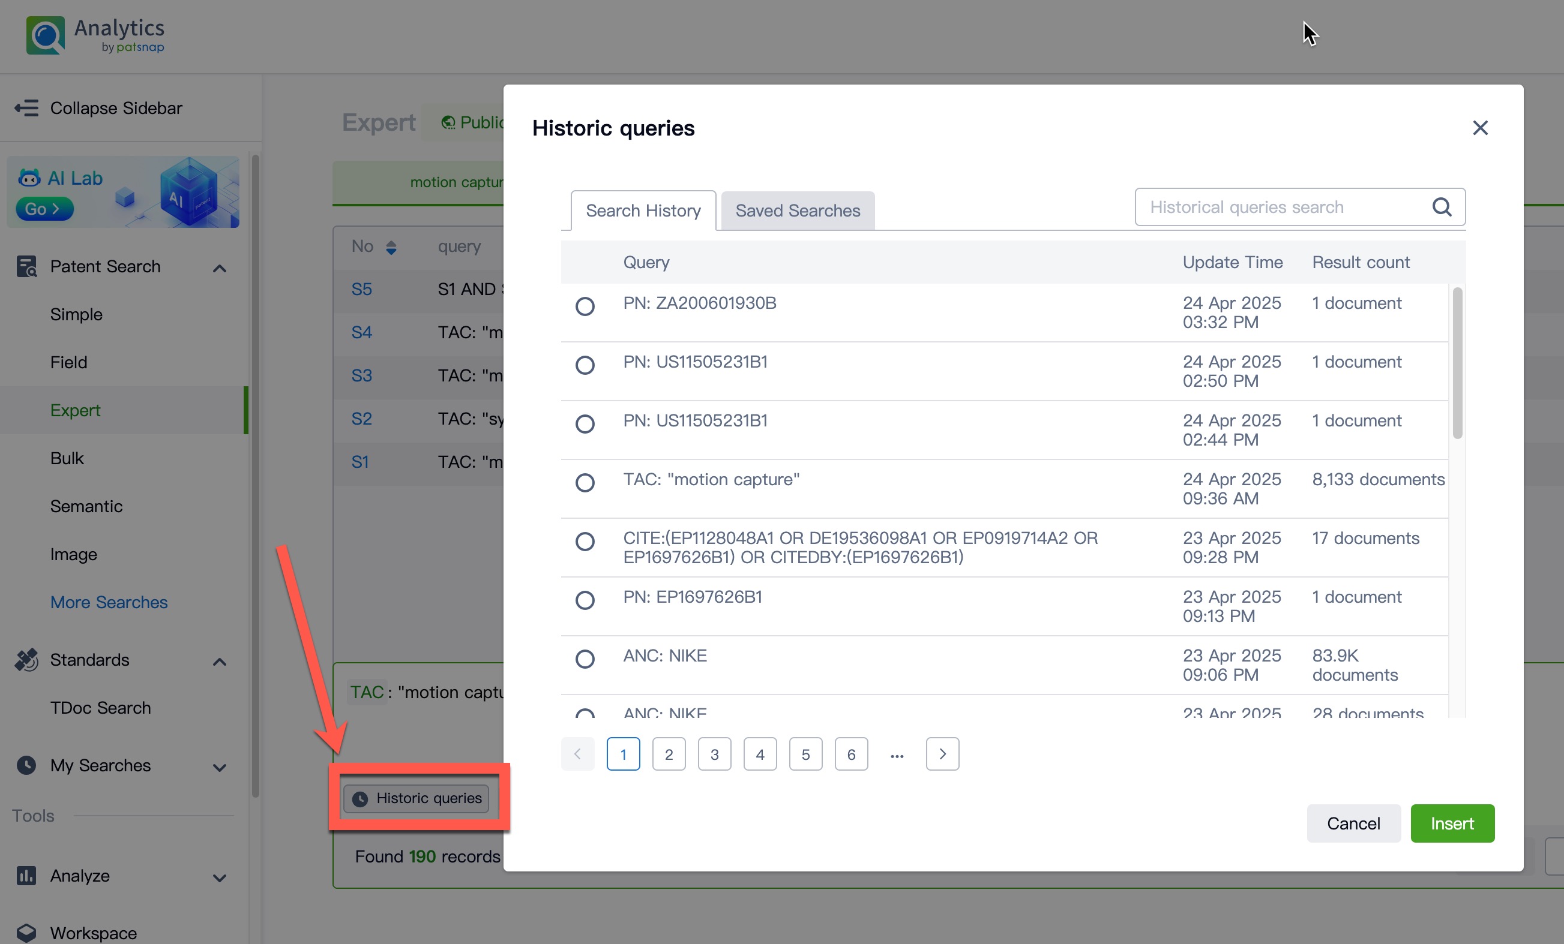Click the My Searches clock icon

click(26, 765)
